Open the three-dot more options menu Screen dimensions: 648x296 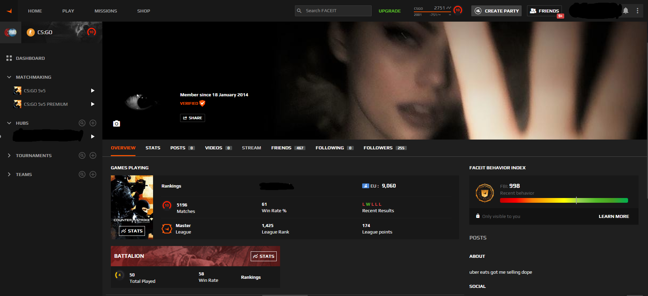coord(638,11)
